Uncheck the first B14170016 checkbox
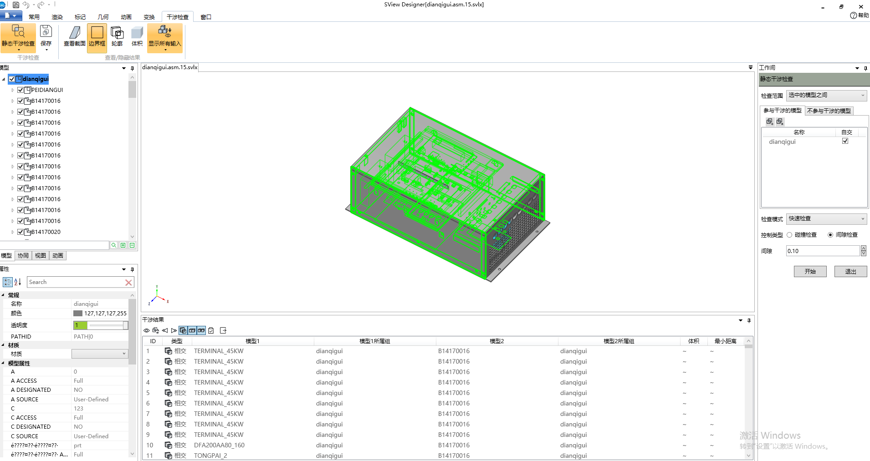This screenshot has height=461, width=870. click(20, 101)
